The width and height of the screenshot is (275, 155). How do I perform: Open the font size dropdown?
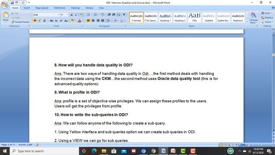point(67,15)
